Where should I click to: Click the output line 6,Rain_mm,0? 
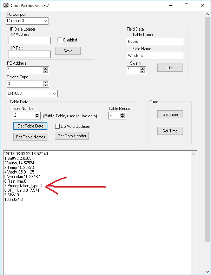pyautogui.click(x=15, y=181)
